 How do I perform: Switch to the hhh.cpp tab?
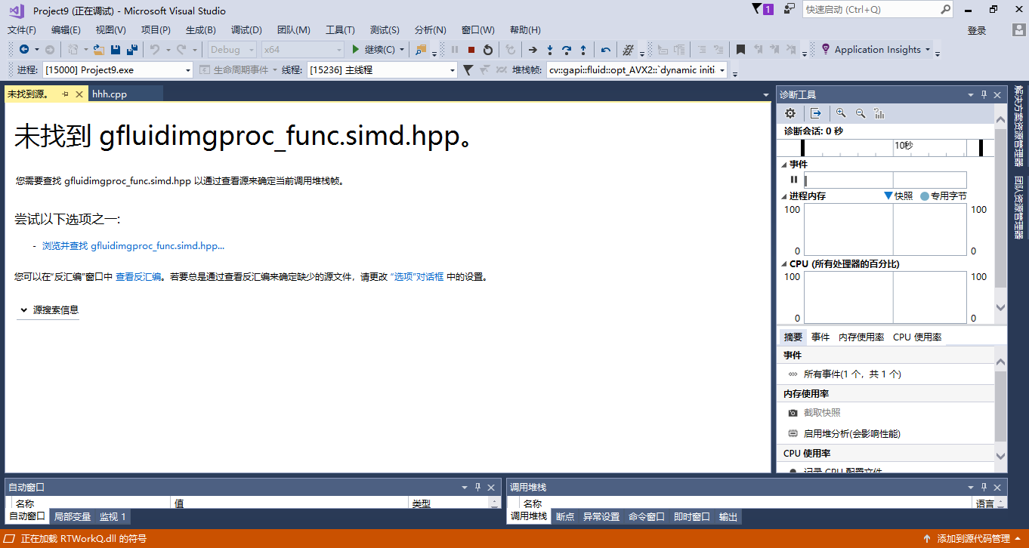coord(110,94)
